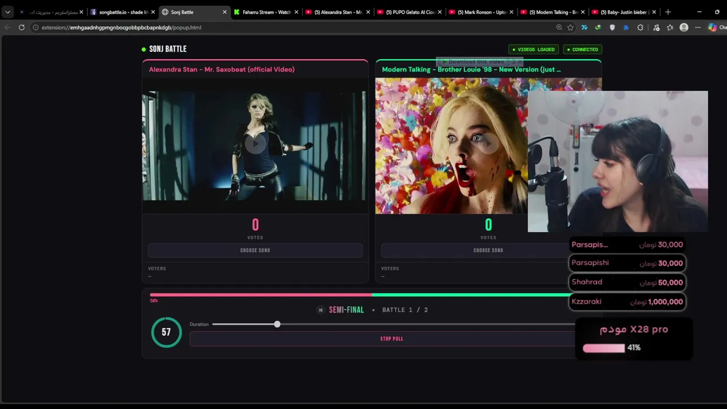View site information icon in address bar
The image size is (727, 409).
click(35, 27)
